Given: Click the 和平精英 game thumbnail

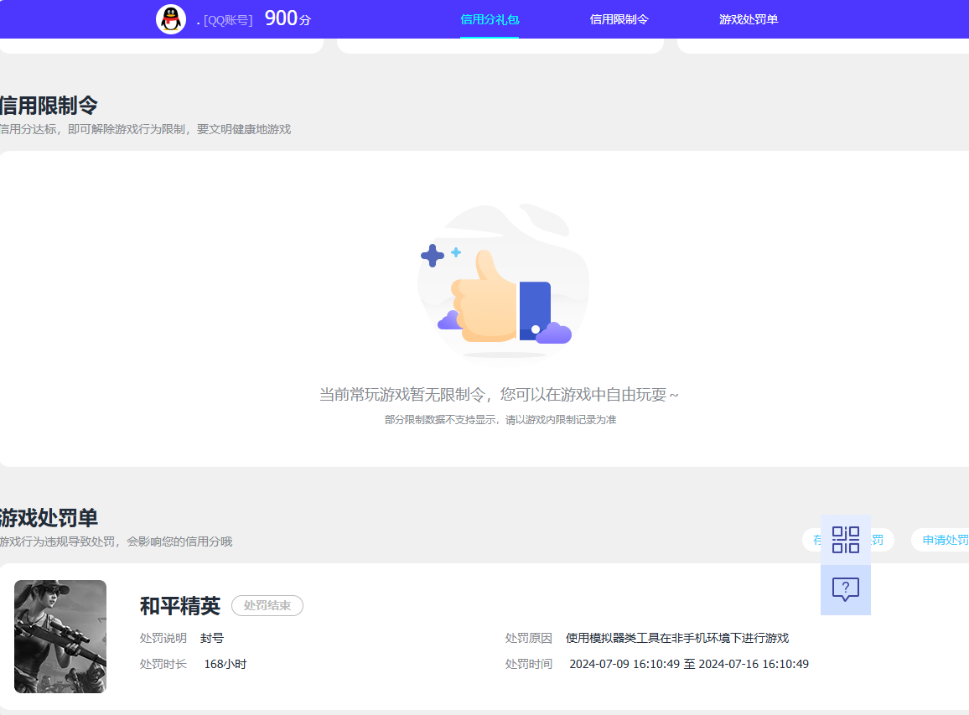Looking at the screenshot, I should [60, 636].
